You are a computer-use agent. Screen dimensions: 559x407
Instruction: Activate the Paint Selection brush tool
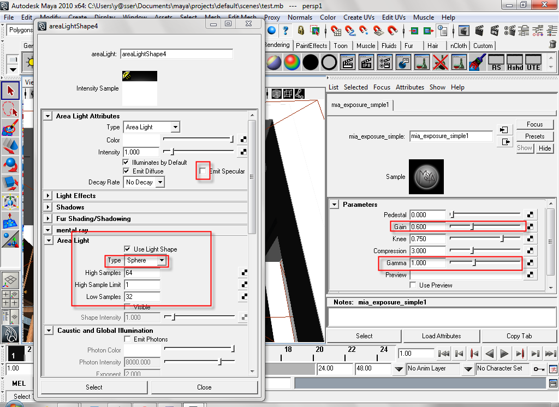pyautogui.click(x=10, y=128)
